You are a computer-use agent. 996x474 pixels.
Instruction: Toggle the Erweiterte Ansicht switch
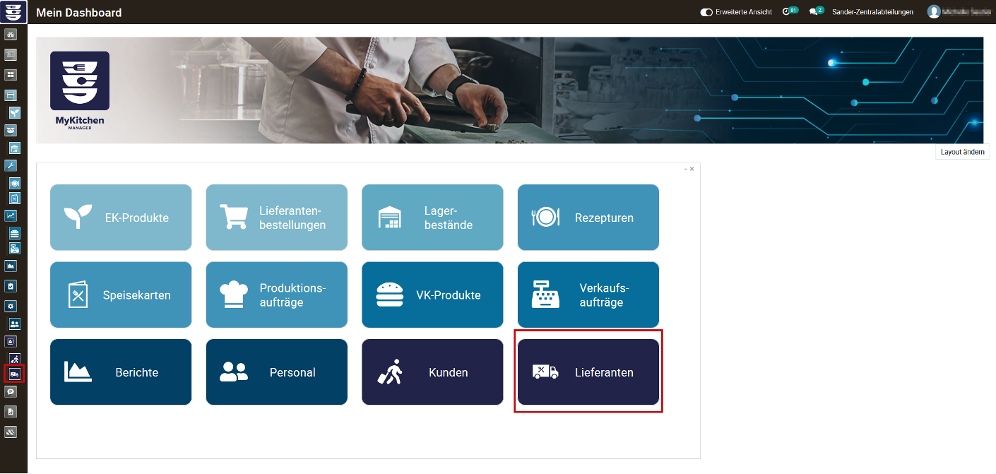(x=706, y=12)
